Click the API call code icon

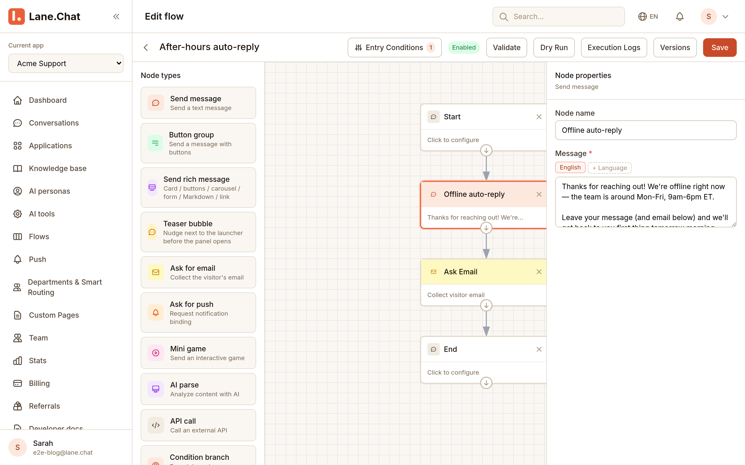pyautogui.click(x=156, y=425)
